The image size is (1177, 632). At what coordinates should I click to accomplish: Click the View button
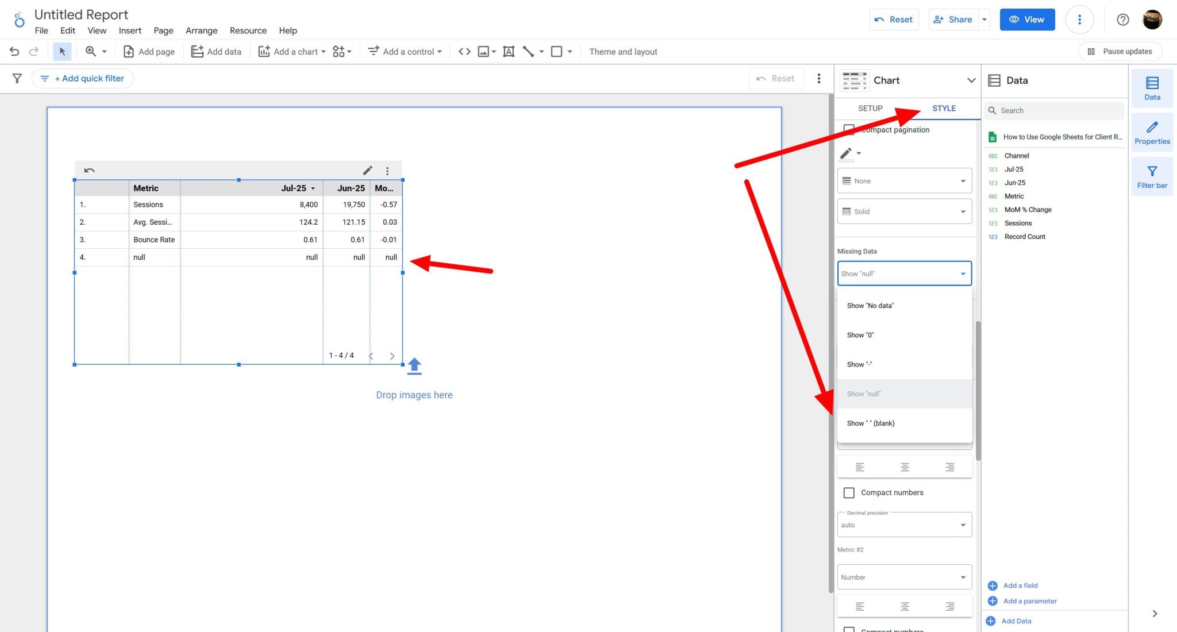coord(1027,19)
